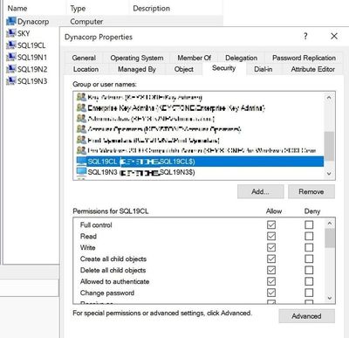Toggle Allow for Delete all child objects

(271, 270)
